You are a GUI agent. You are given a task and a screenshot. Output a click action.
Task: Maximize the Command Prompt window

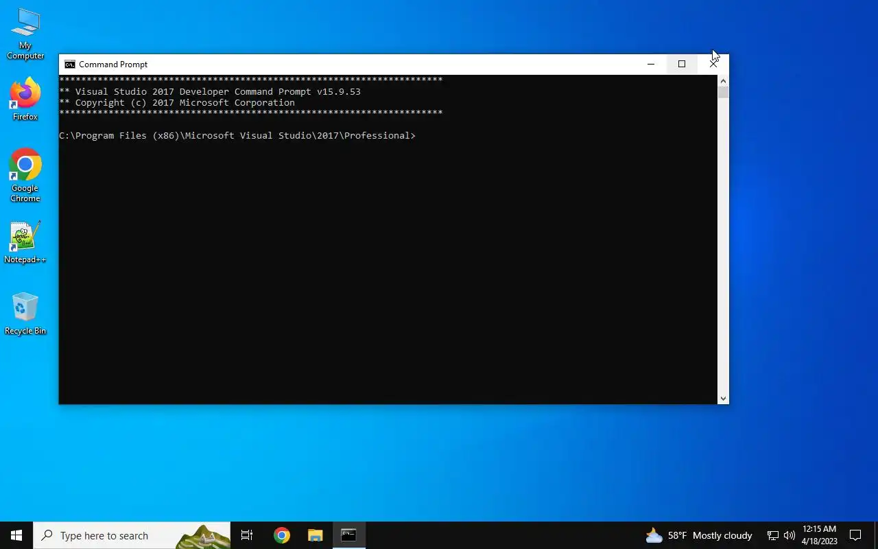click(x=682, y=65)
